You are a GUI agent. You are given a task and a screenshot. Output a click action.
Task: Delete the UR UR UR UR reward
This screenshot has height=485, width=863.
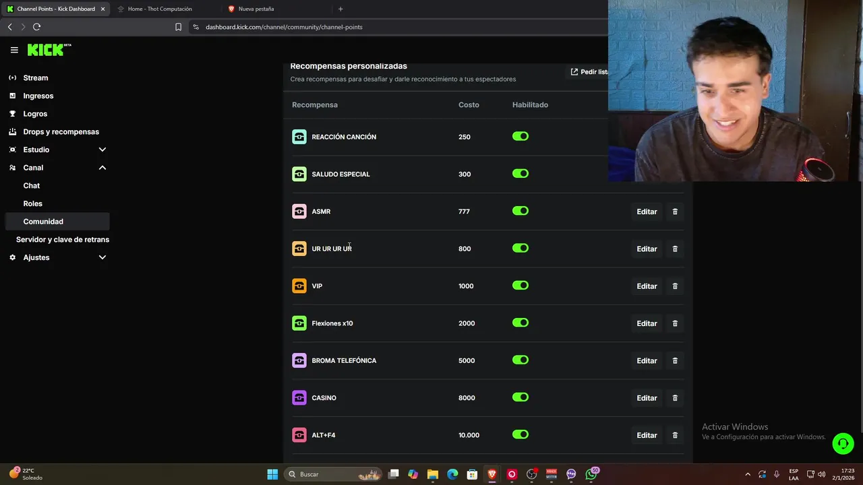675,249
